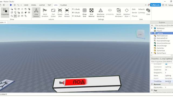Screen dimensions: 173x97
Task: Toggle the Stats display
Action: pos(134,9)
